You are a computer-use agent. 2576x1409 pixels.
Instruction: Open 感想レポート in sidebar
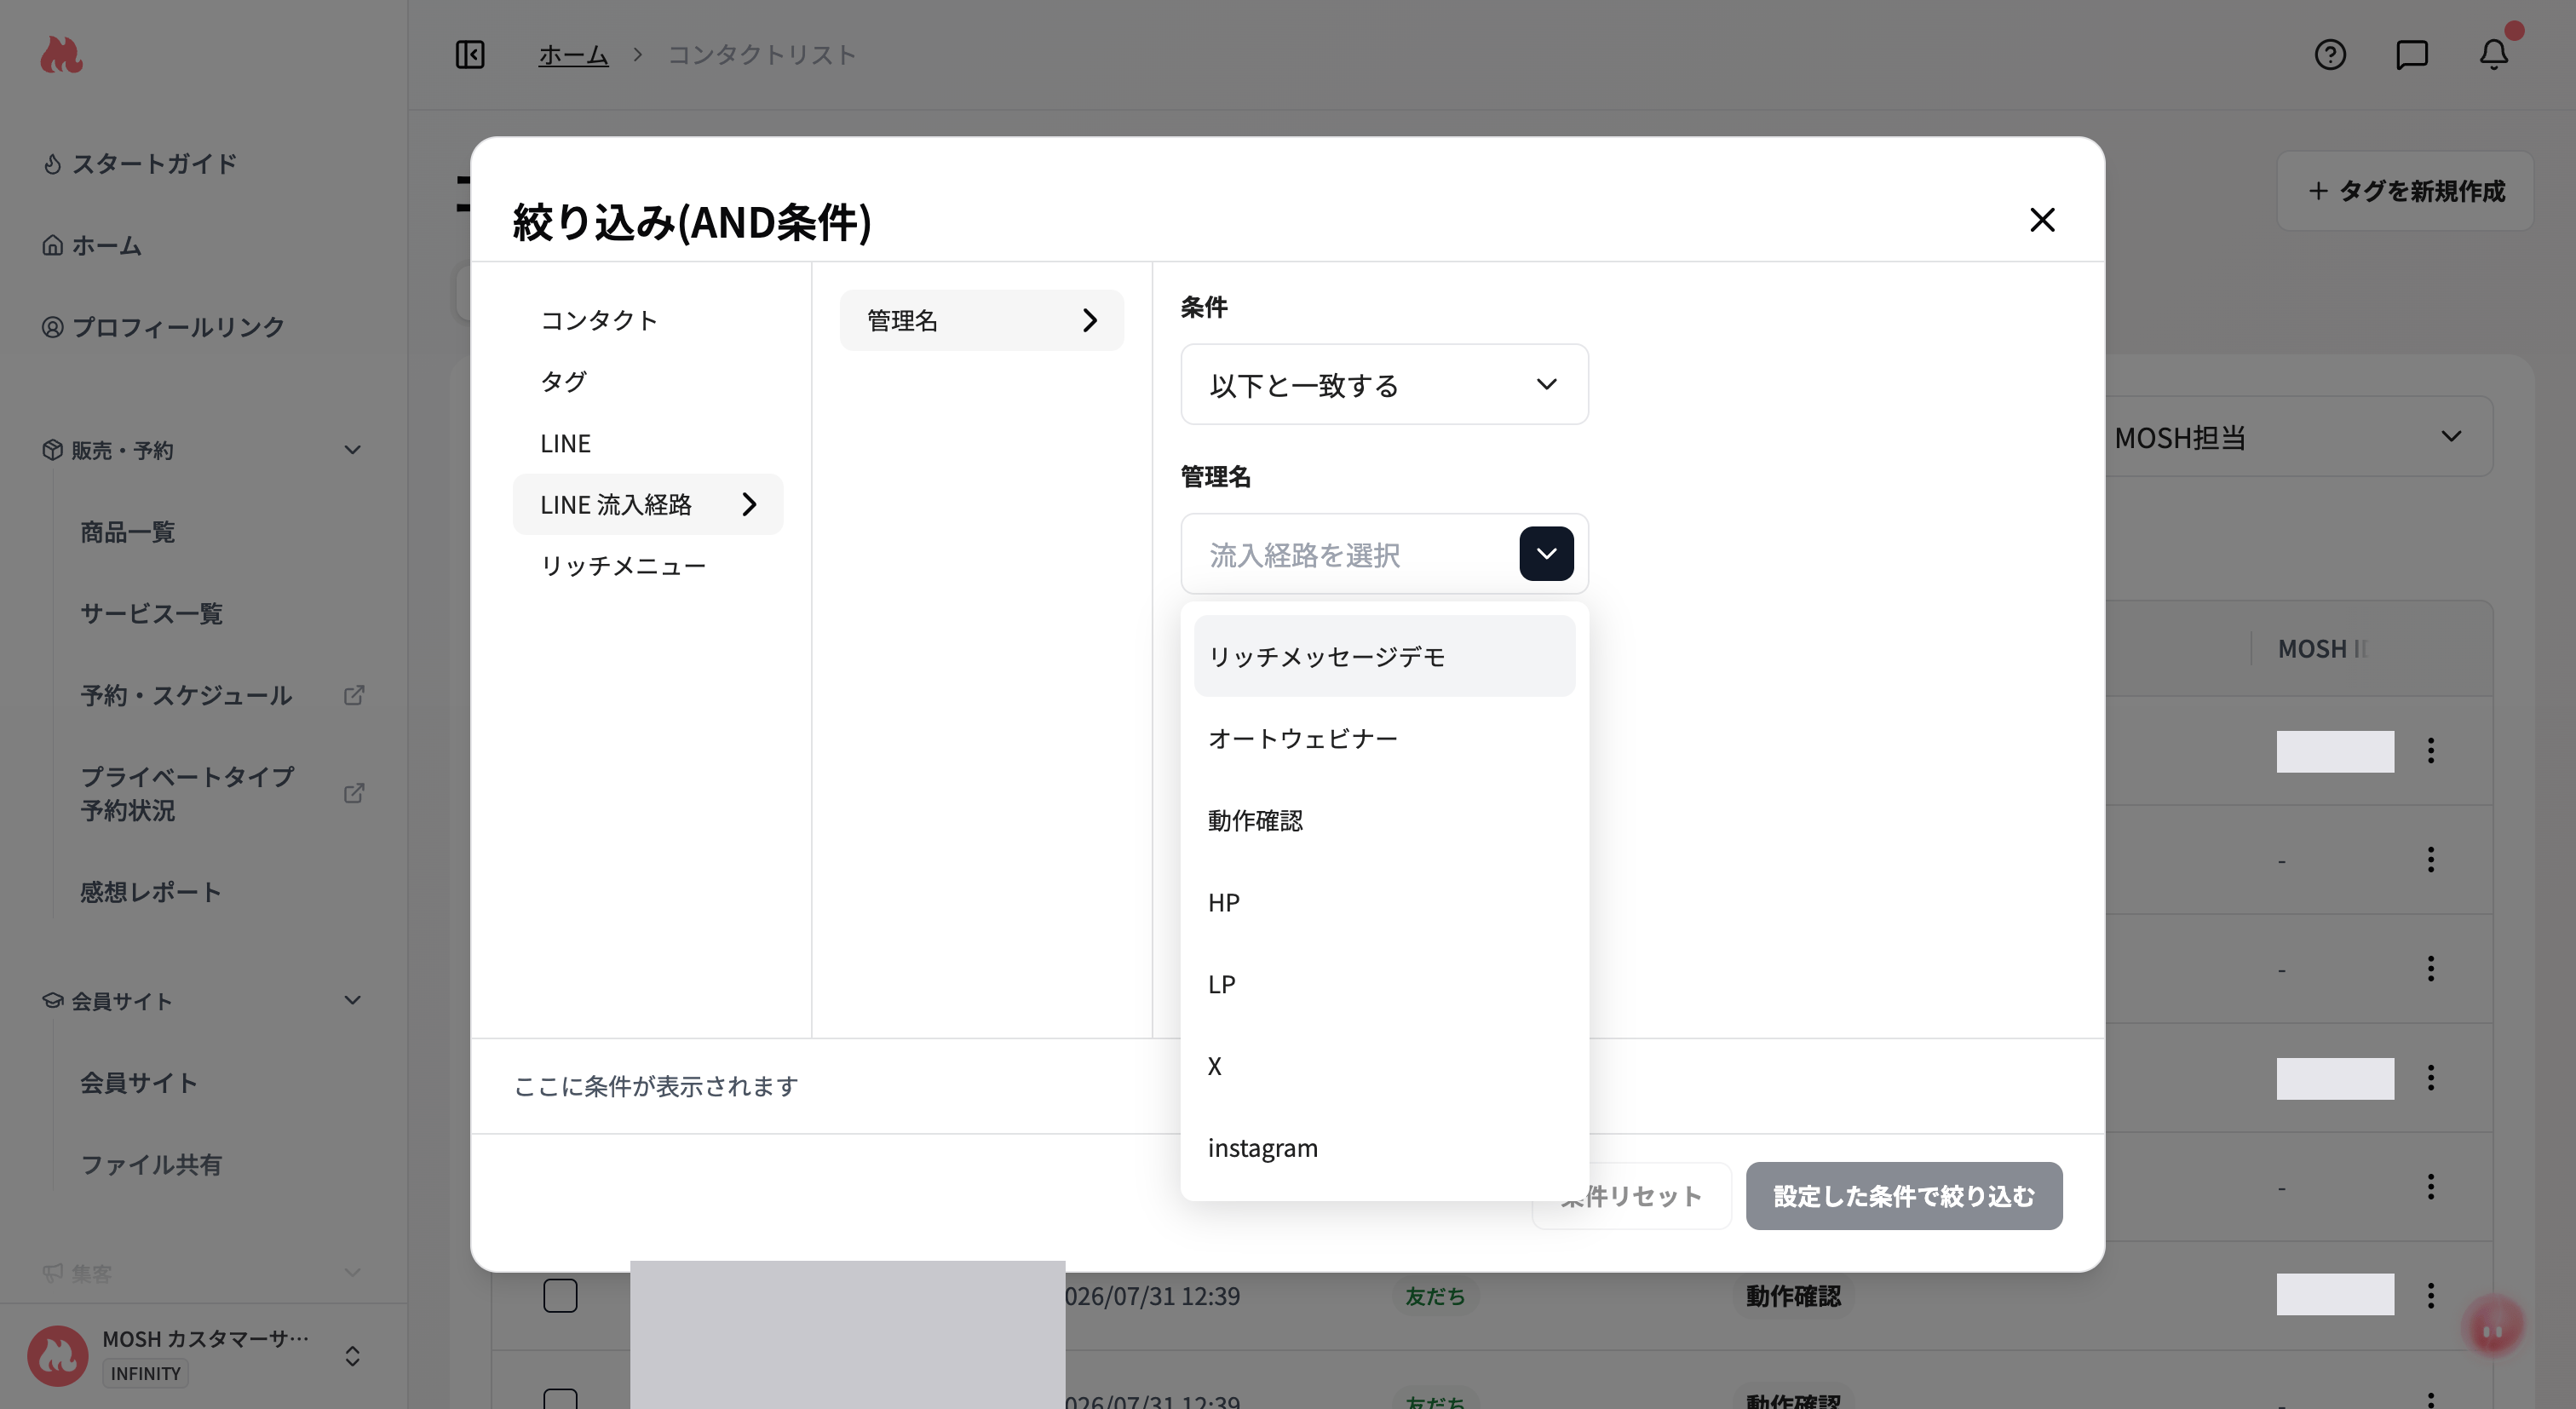click(151, 891)
